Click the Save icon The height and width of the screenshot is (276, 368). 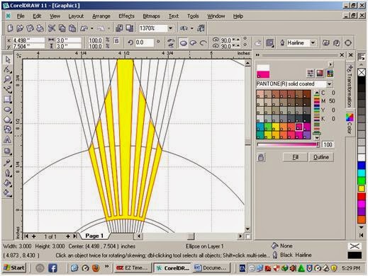click(x=30, y=28)
